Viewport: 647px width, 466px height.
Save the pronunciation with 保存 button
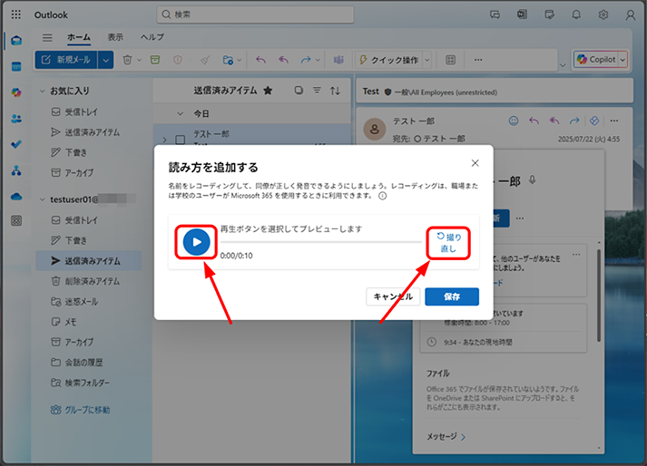[x=452, y=296]
